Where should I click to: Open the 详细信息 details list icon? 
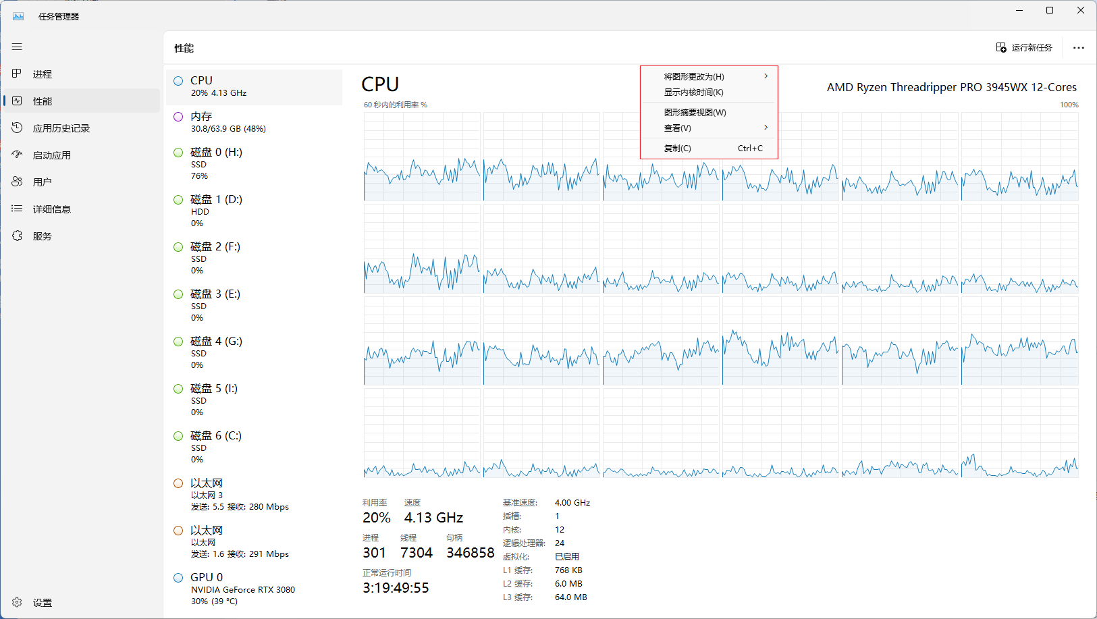point(18,209)
